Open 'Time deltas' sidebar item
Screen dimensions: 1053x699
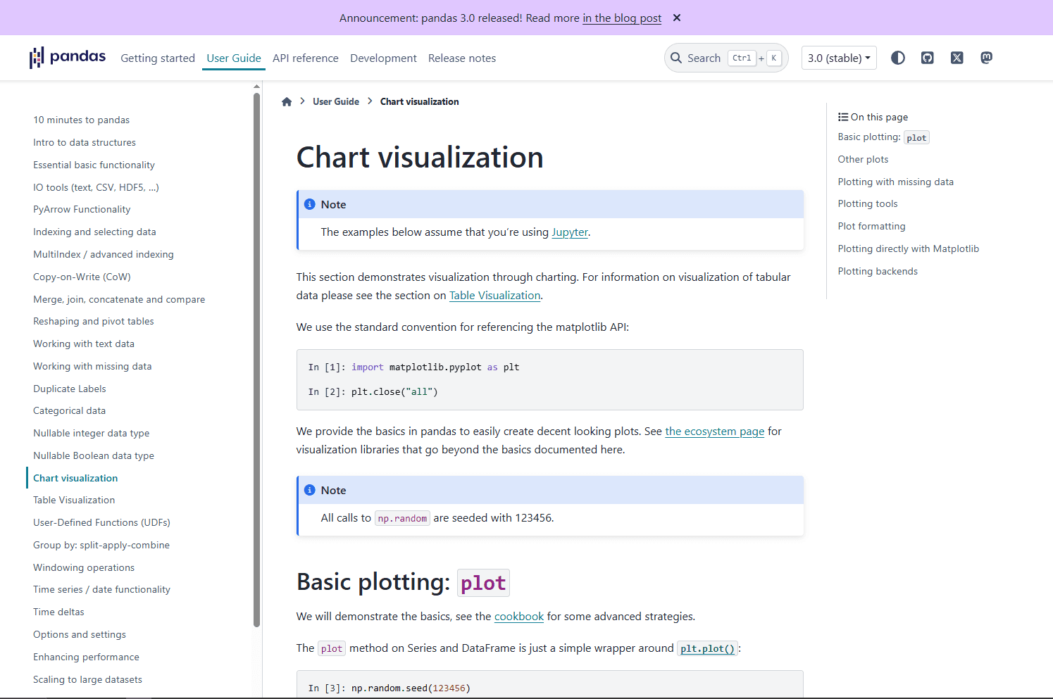point(58,612)
